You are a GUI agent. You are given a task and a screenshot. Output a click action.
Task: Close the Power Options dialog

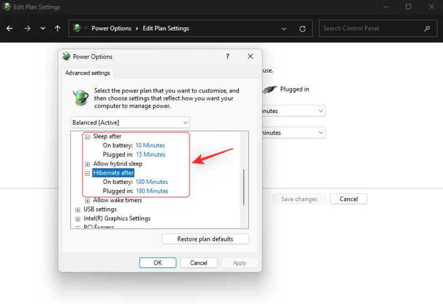(x=250, y=56)
